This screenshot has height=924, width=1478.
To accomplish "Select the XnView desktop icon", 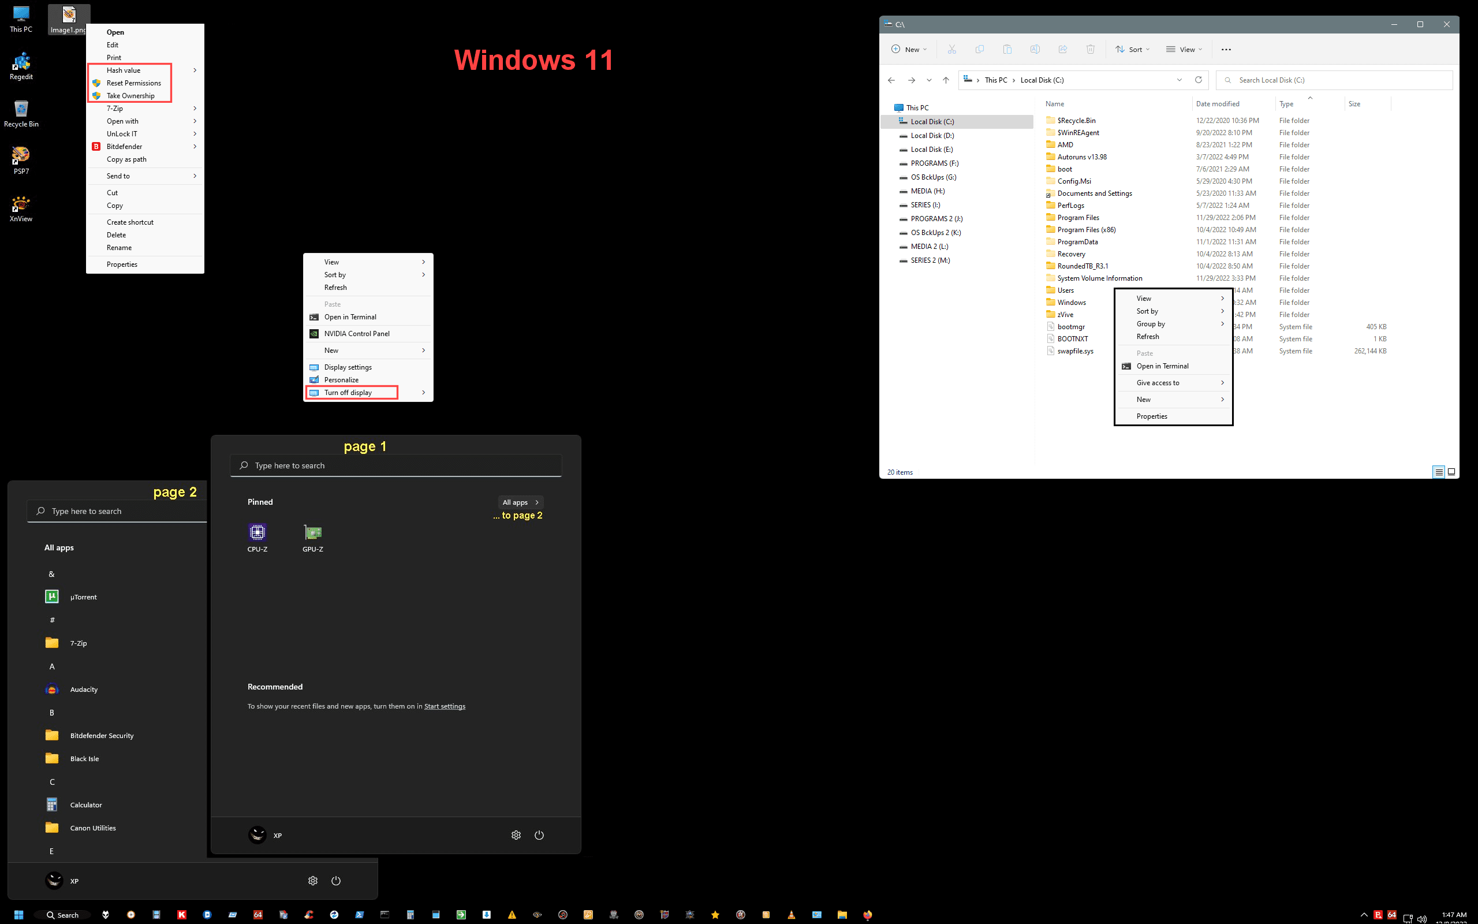I will (x=21, y=209).
